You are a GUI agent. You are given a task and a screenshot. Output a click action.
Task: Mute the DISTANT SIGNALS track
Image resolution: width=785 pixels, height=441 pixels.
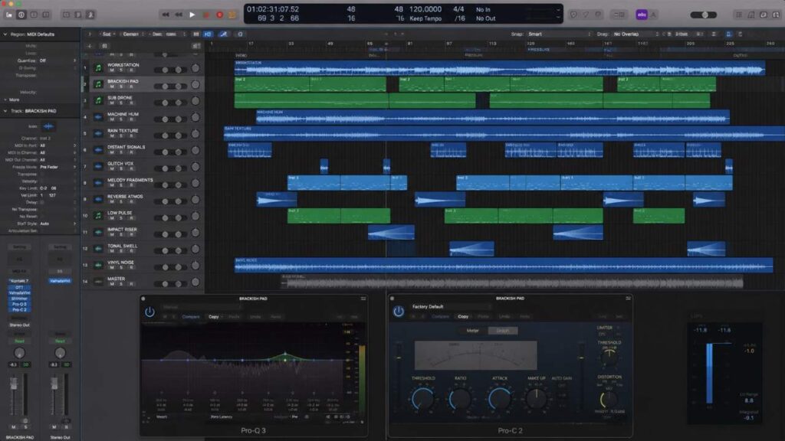(x=112, y=152)
